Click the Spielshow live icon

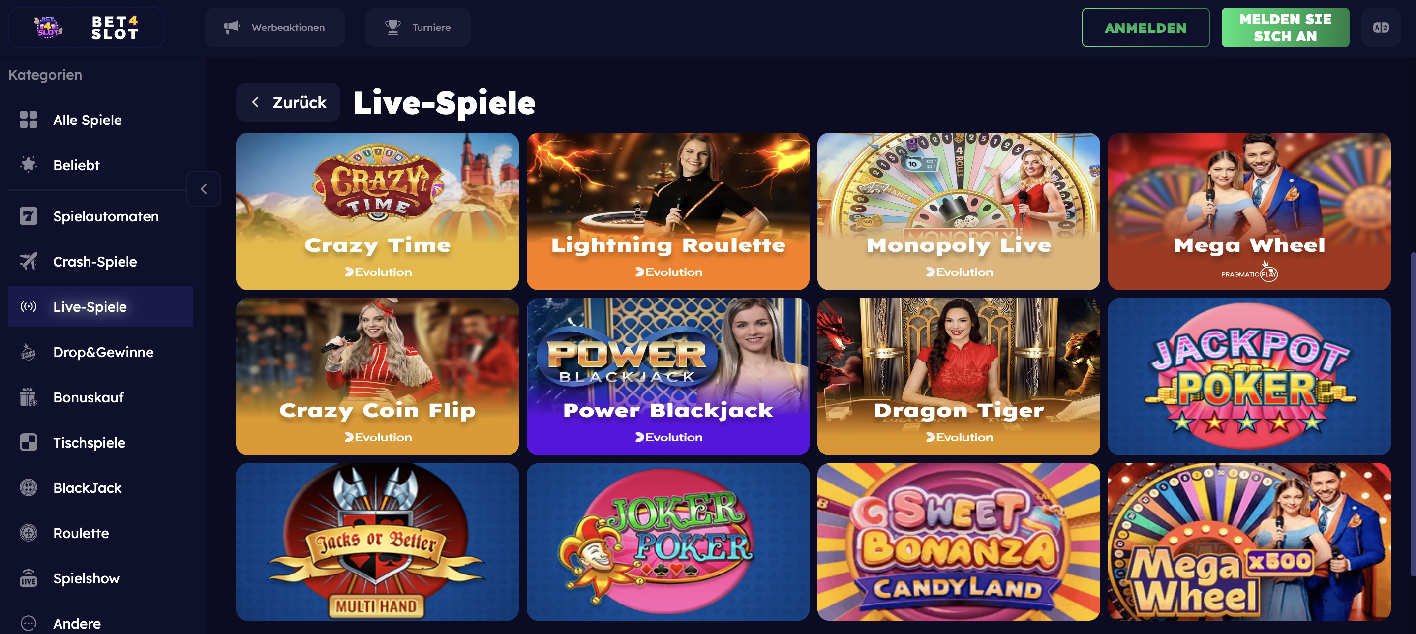[x=29, y=578]
